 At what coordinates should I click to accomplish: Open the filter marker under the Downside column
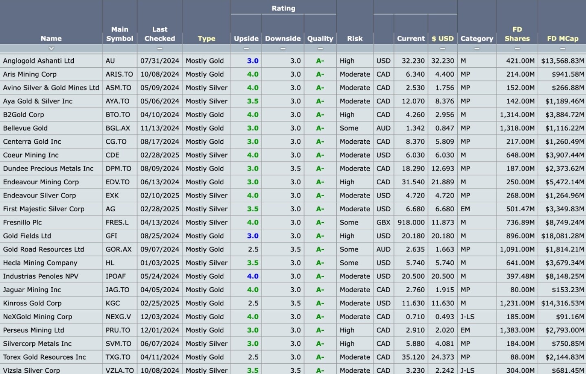click(283, 48)
